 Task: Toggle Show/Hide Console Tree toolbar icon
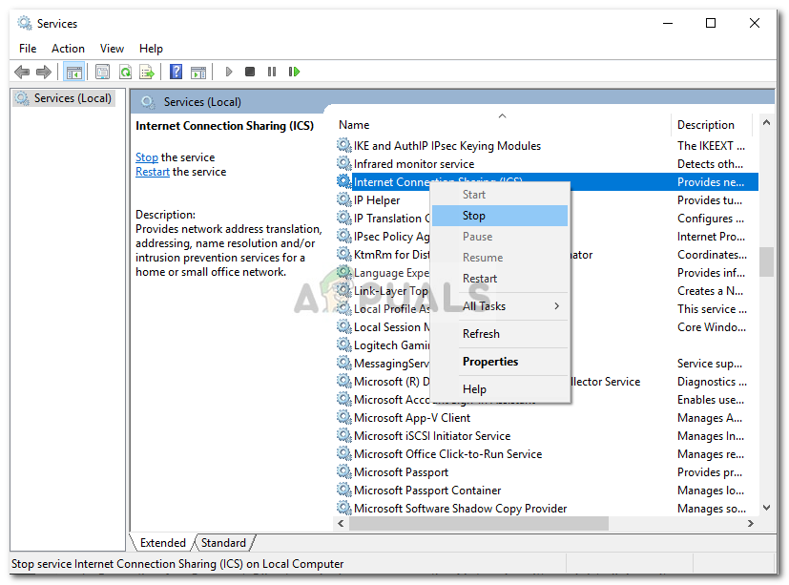click(x=73, y=72)
